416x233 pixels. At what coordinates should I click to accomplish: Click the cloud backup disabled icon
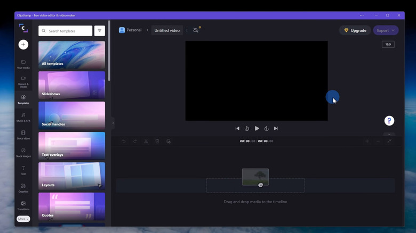point(196,30)
